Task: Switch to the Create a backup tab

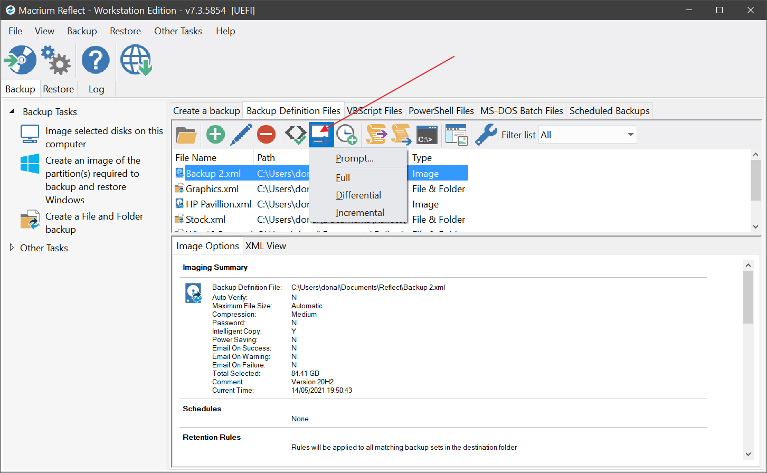Action: click(x=206, y=111)
